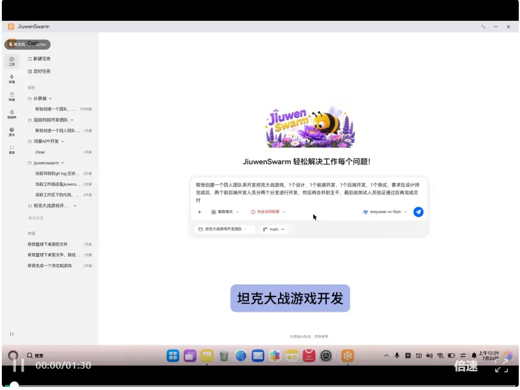Open the 技能 section with the lightning icon
520x390 pixels.
tap(12, 79)
